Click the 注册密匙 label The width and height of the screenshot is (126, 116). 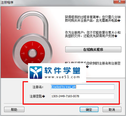coord(37,96)
